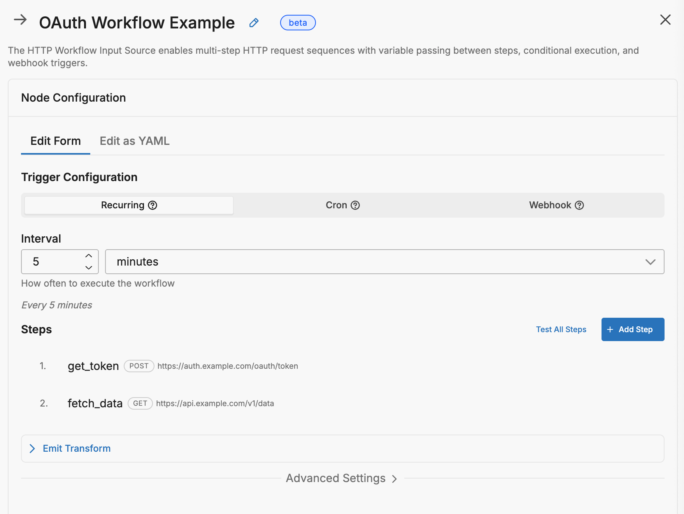The image size is (684, 514).
Task: Expand the Emit Transform section
Action: click(76, 449)
